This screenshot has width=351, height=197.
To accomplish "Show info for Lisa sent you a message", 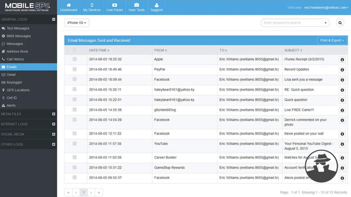I will (342, 80).
